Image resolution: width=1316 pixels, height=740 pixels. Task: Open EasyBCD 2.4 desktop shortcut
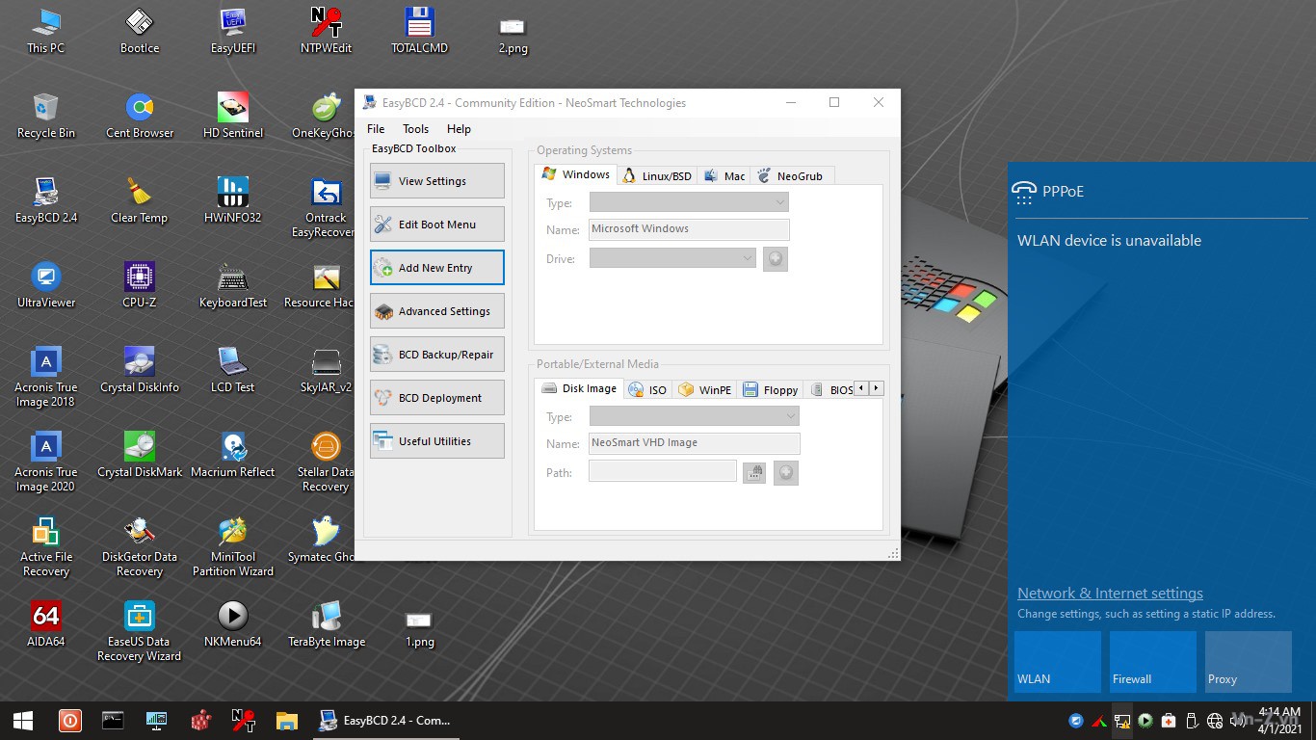45,200
